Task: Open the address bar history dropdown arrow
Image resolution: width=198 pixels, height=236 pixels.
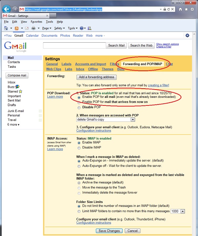Action: tap(161, 9)
